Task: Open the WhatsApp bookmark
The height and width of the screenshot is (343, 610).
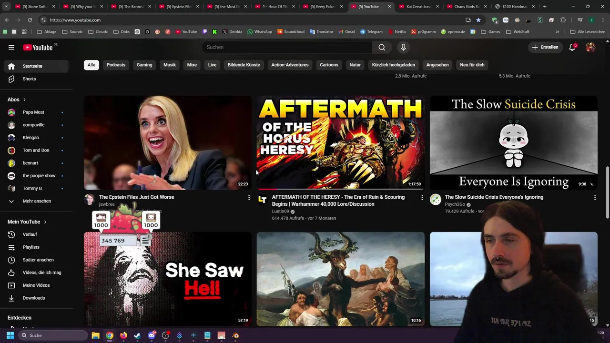Action: [x=260, y=31]
